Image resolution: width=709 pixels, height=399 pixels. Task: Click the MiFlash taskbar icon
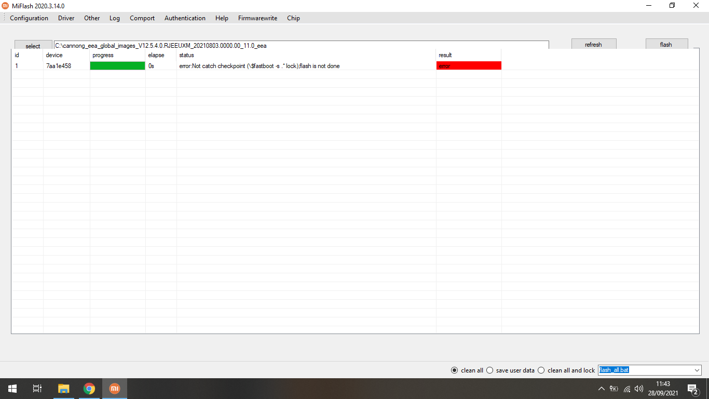(115, 389)
